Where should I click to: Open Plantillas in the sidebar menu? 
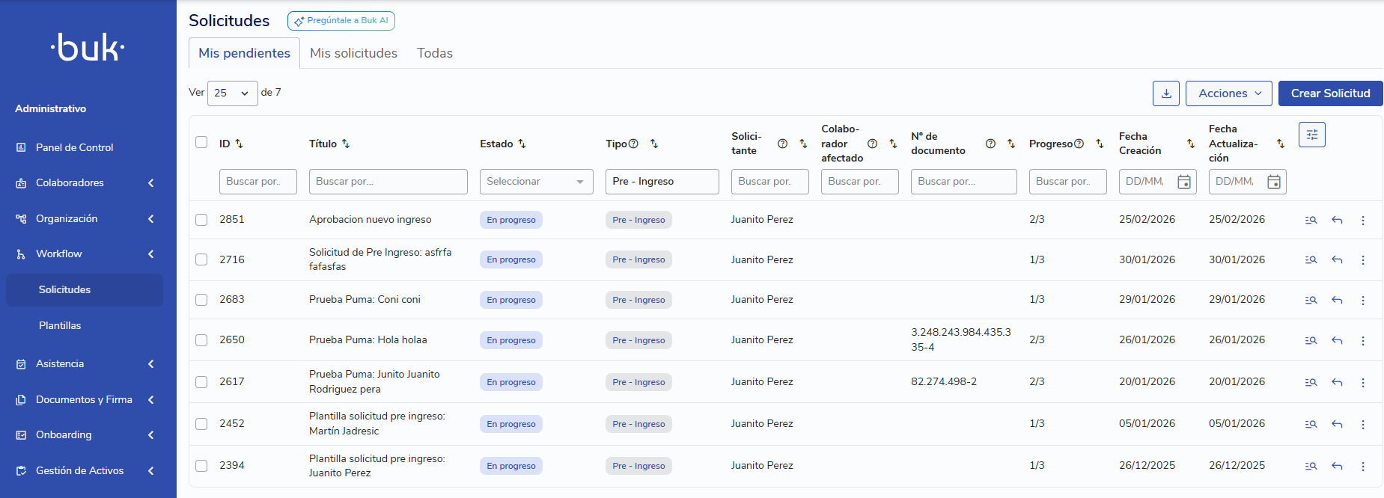[60, 325]
